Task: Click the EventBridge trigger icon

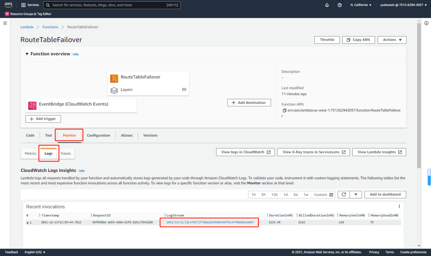Action: tap(32, 106)
